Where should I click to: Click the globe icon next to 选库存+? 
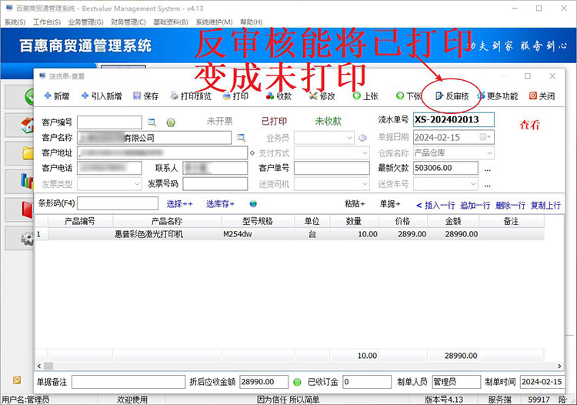click(253, 203)
